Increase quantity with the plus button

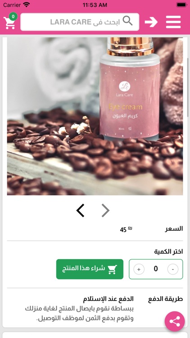click(x=139, y=269)
